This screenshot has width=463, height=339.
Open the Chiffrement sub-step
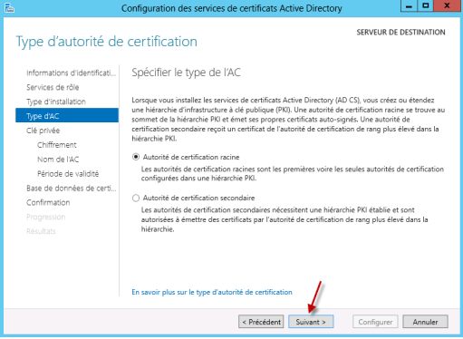tap(57, 145)
